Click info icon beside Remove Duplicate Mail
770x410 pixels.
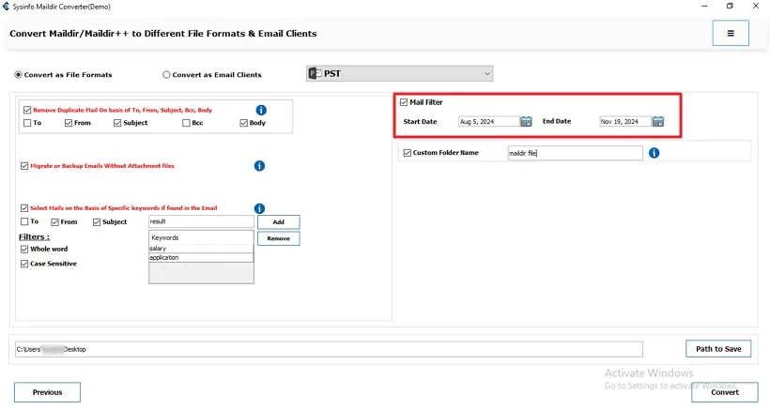[x=261, y=110]
